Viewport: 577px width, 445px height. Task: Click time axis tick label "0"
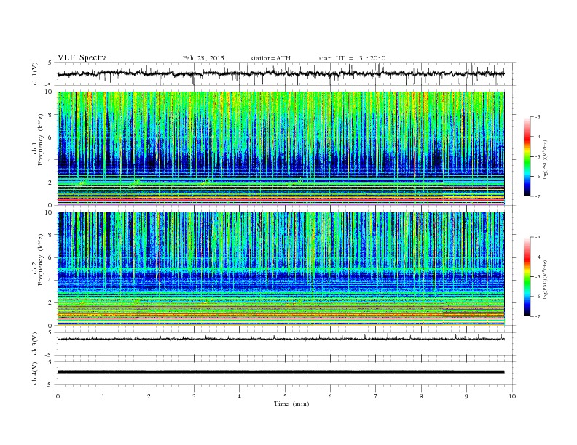click(58, 396)
